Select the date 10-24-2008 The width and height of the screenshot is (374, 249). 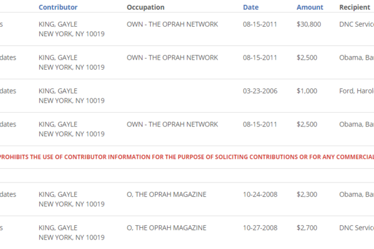click(x=261, y=195)
